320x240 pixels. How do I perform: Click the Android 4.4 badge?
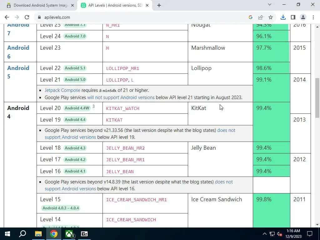(x=75, y=120)
